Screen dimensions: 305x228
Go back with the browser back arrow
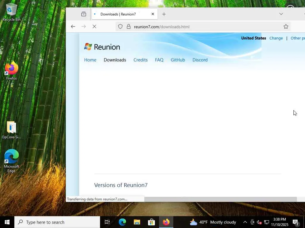tap(73, 26)
